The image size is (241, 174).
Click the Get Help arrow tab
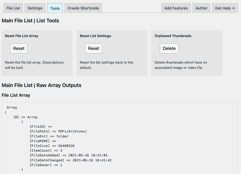[x=225, y=8]
